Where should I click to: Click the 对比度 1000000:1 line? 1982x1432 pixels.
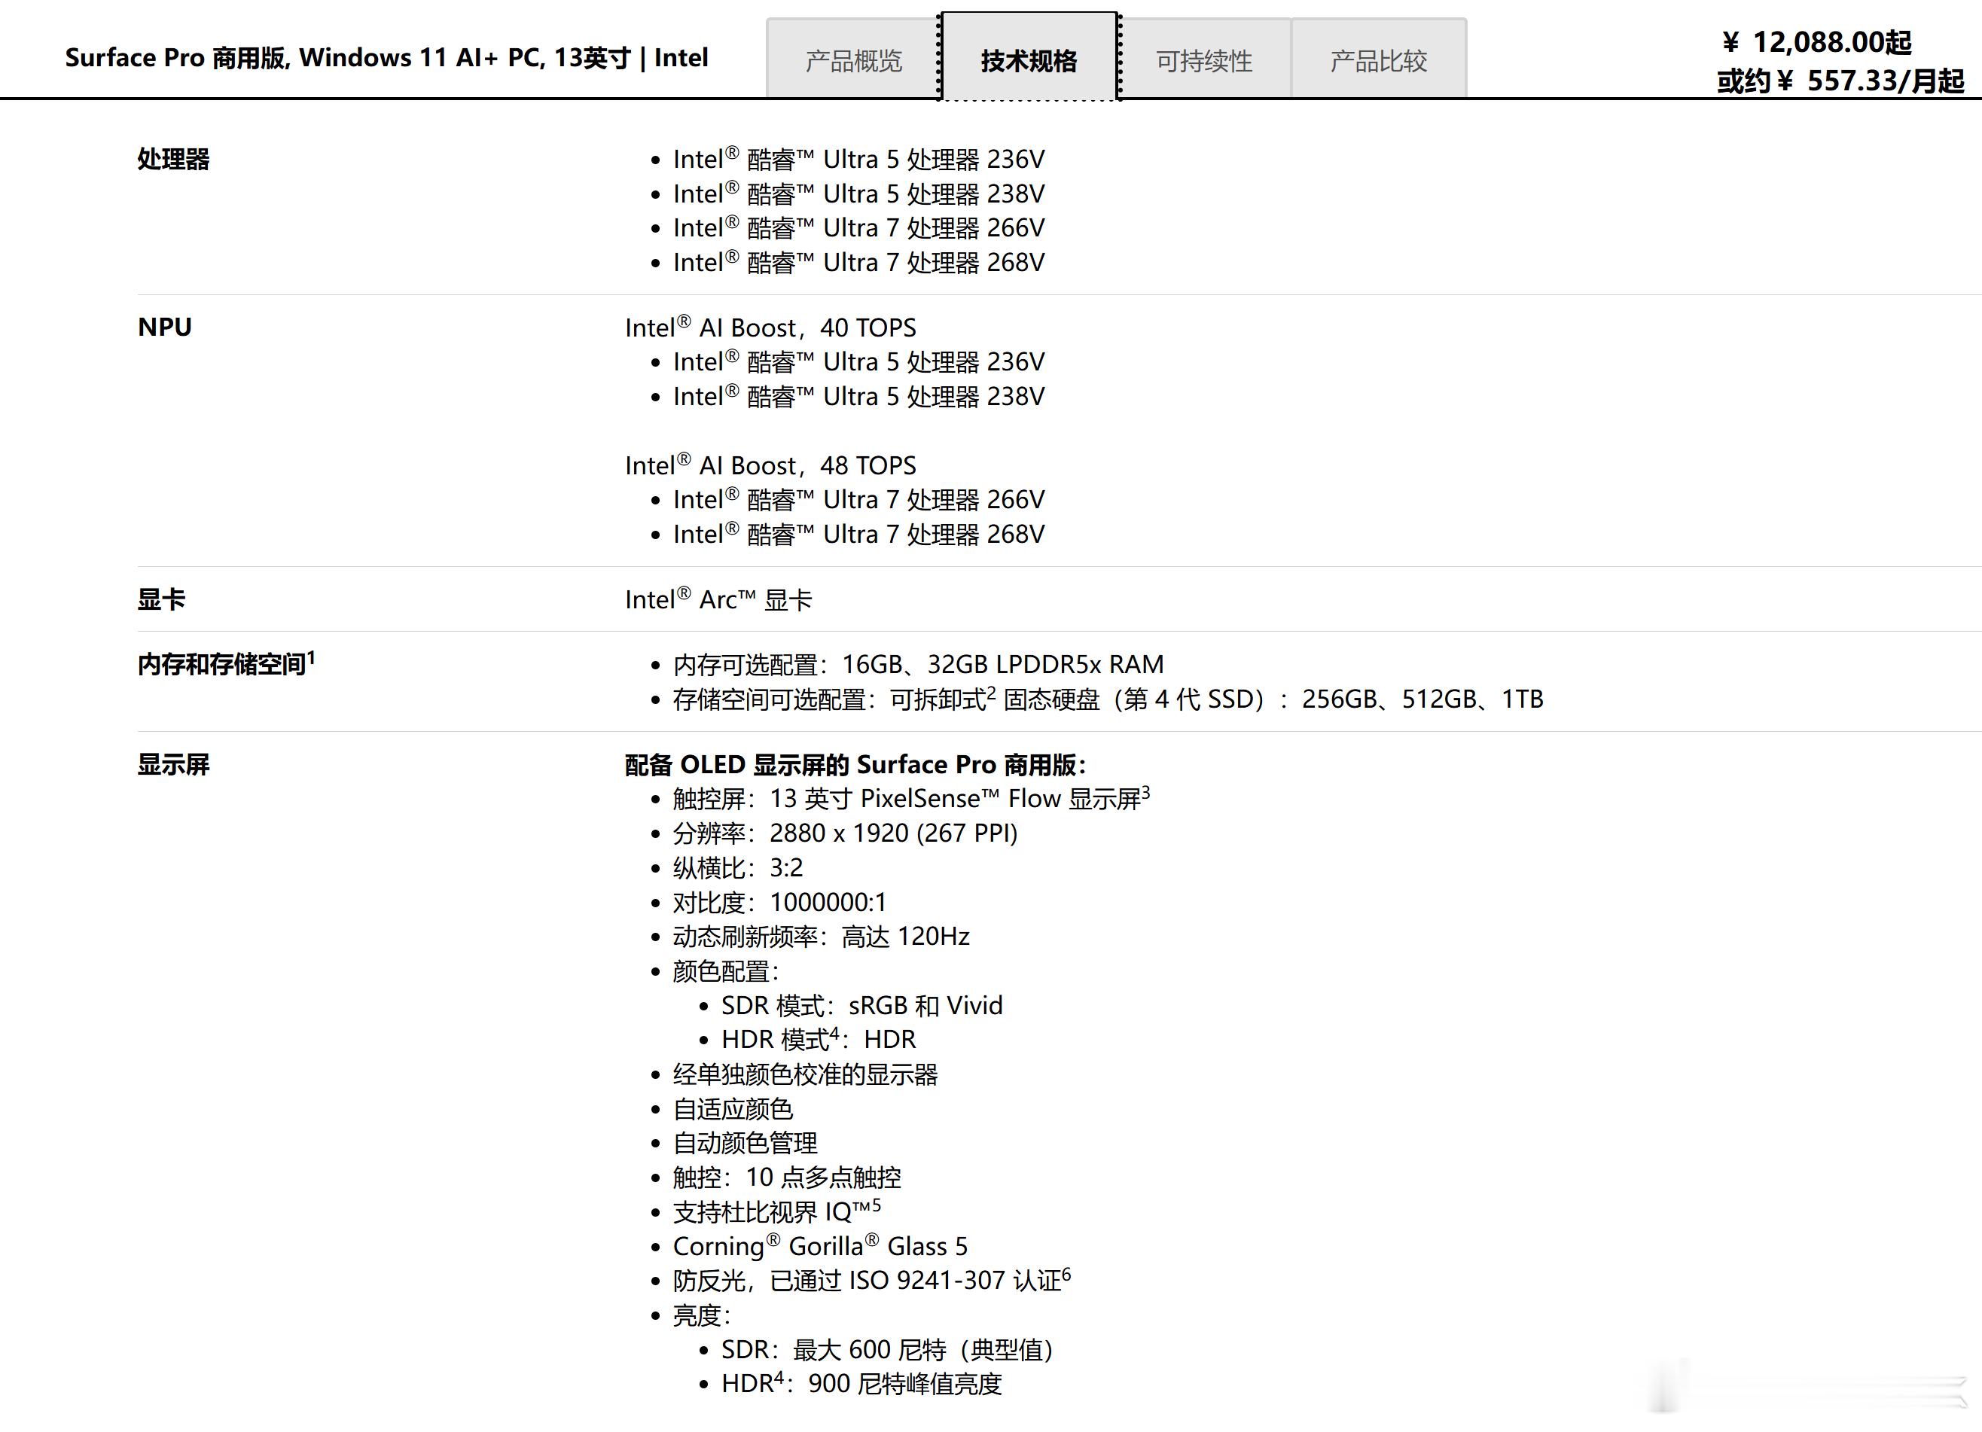(x=779, y=902)
